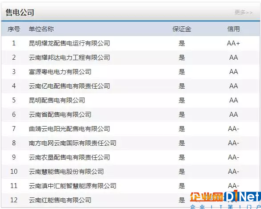Viewport: 261px width, 209px height.
Task: Open 昆明配售电有限公司 entry
Action: point(57,100)
